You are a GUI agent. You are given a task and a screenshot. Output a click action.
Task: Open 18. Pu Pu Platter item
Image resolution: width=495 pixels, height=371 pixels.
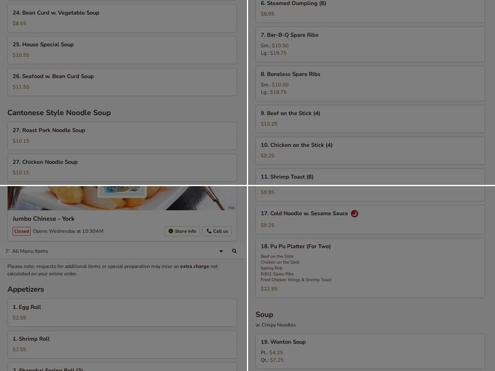click(x=370, y=268)
